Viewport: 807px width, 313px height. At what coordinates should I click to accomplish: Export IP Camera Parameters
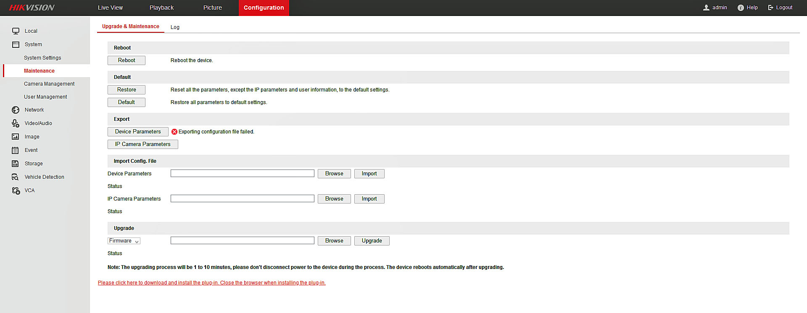142,144
